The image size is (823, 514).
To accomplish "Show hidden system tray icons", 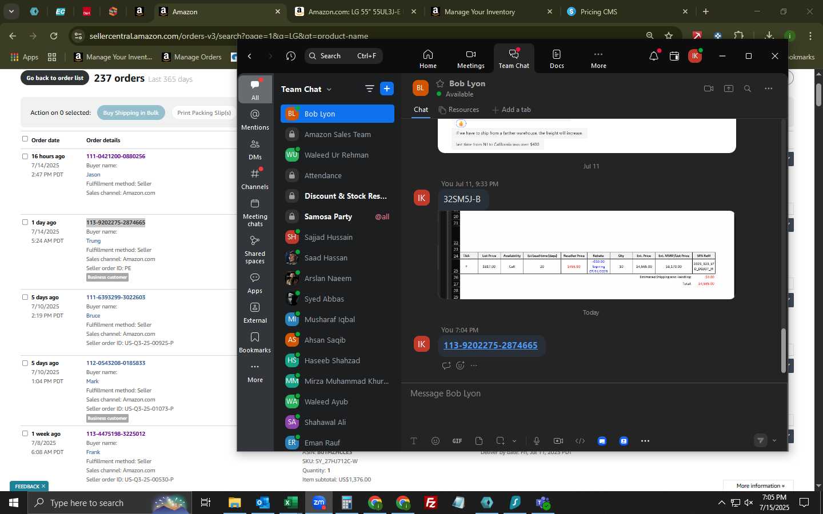I will 721,503.
